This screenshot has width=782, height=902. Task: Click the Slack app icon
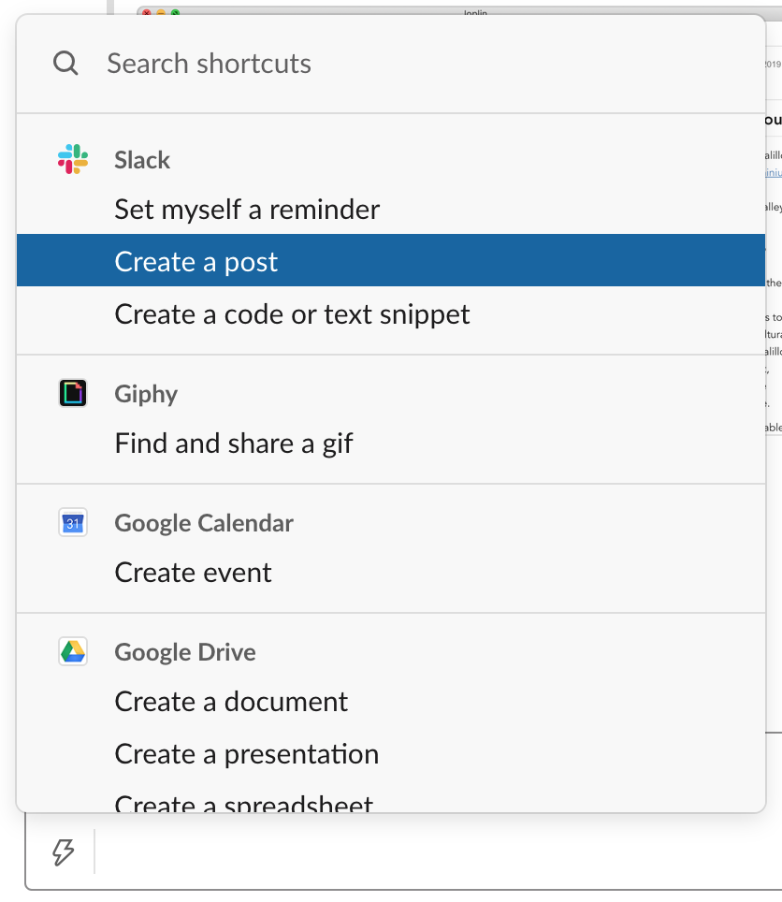point(72,159)
